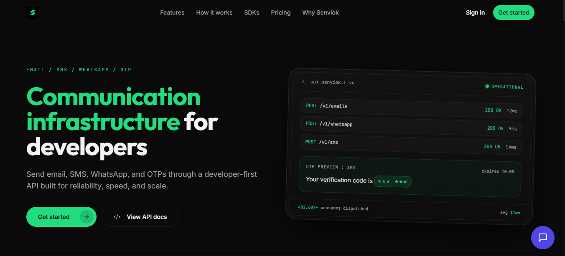Click 482,607+ messages dispatched text
The image size is (565, 256).
pos(333,208)
